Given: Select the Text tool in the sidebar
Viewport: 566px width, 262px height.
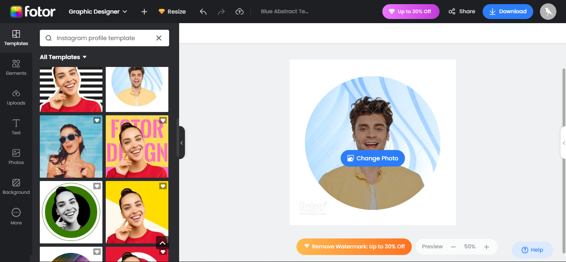Looking at the screenshot, I should coord(16,126).
